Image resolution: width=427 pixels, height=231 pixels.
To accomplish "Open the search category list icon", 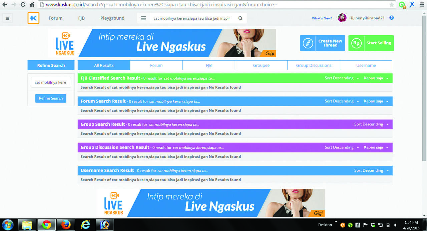I will click(x=143, y=18).
